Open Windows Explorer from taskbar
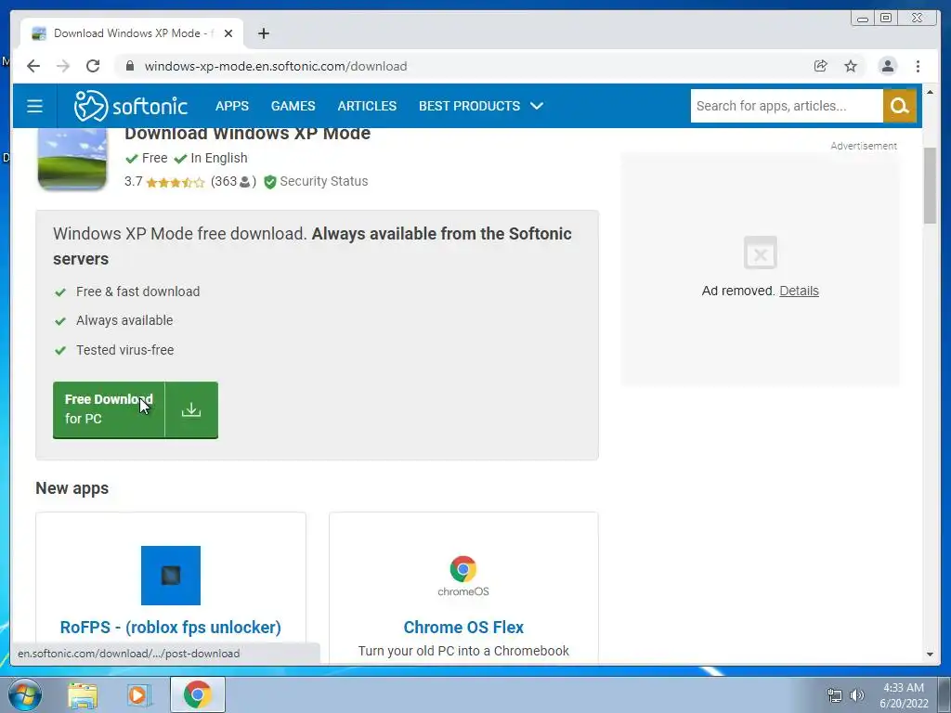 (x=83, y=695)
